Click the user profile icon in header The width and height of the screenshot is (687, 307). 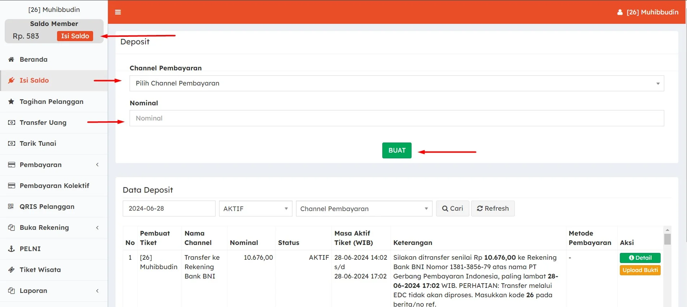[x=620, y=12]
